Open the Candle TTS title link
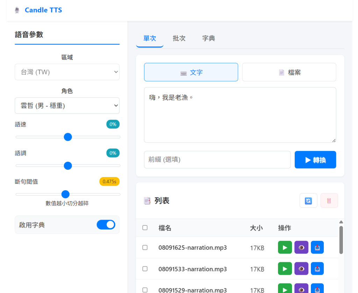358x293 pixels. coord(43,10)
